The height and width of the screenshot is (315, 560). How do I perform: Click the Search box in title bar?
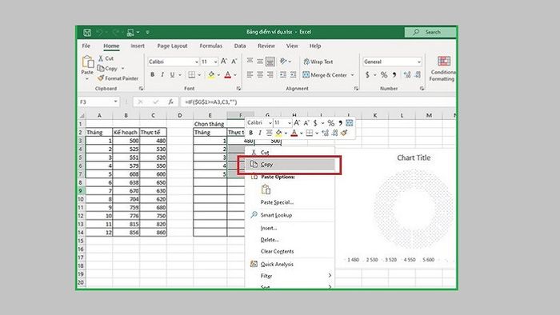coord(430,32)
